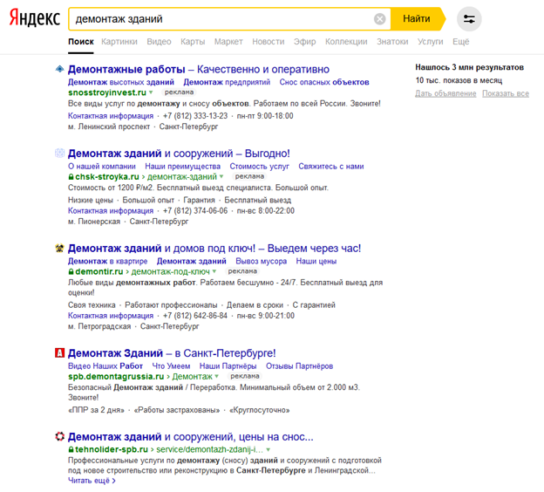544x492 pixels.
Task: Expand dropdown arrow after demontir.ru path
Action: click(x=214, y=271)
